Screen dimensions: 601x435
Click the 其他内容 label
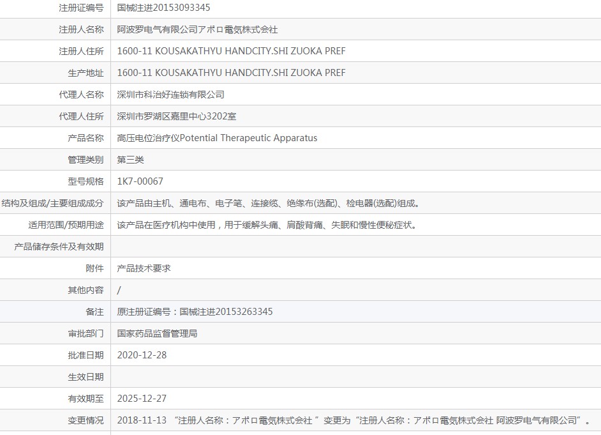tap(86, 291)
